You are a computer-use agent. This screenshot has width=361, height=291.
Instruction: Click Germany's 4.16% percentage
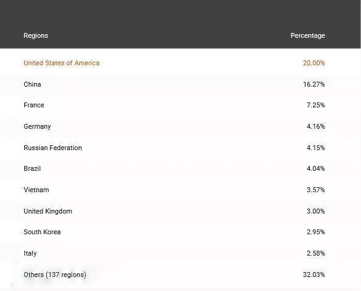315,126
